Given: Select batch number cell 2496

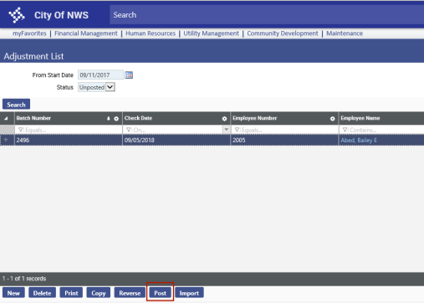Looking at the screenshot, I should [x=69, y=140].
